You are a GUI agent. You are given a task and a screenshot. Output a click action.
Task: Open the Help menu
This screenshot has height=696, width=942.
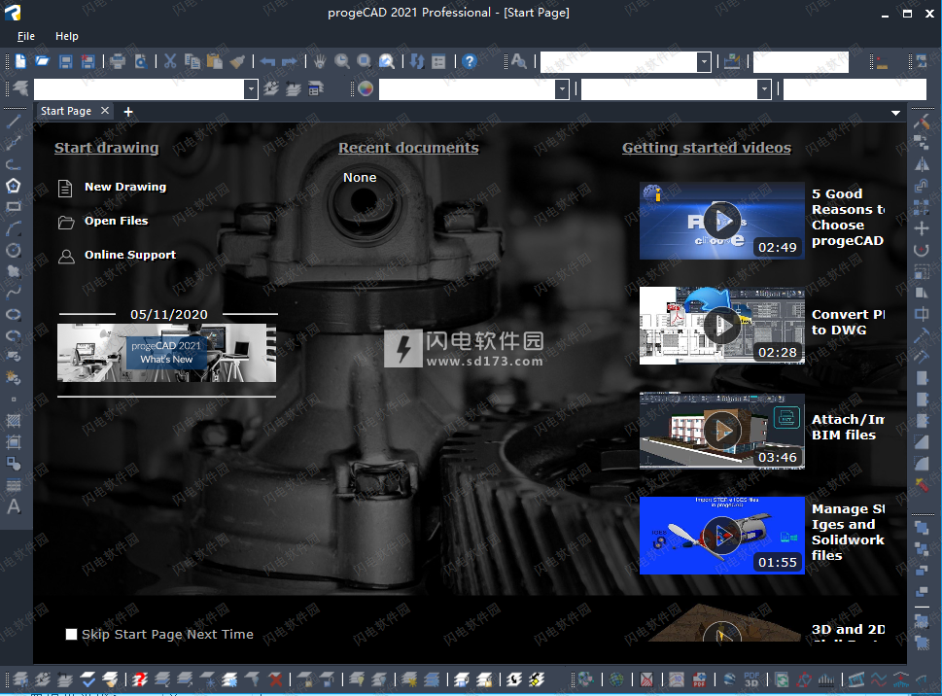[67, 36]
